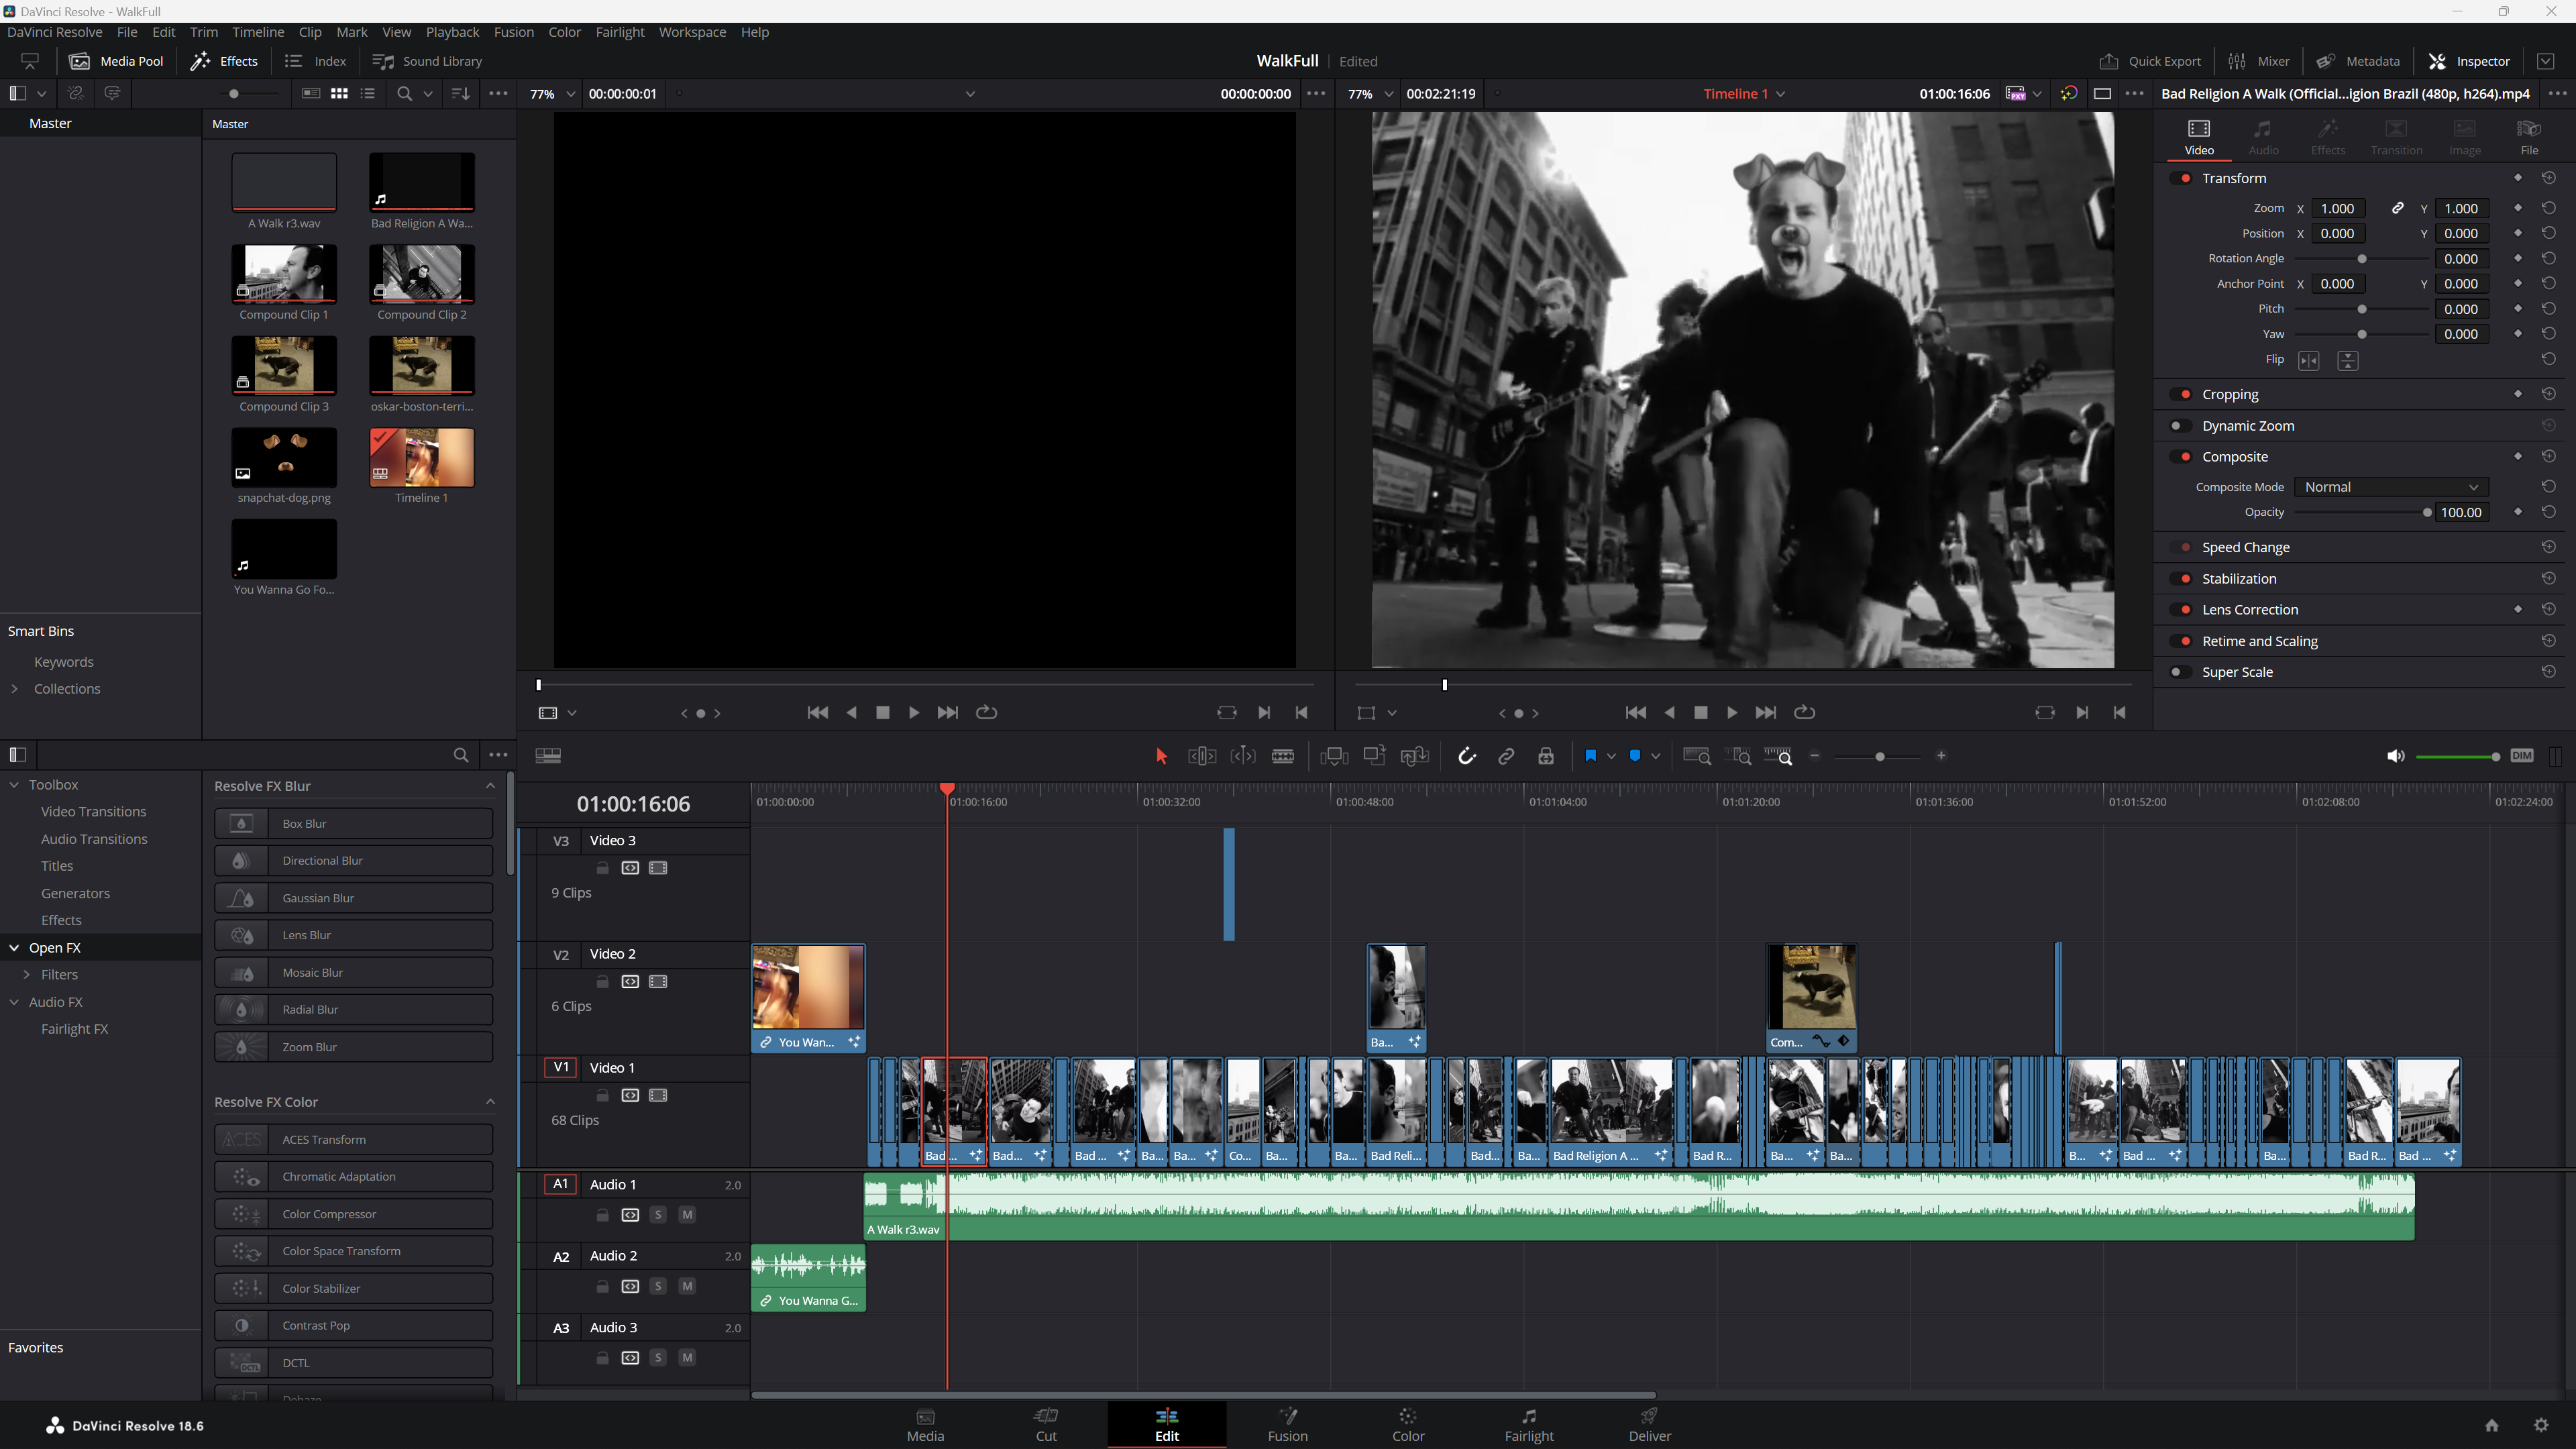Adjust the monitor volume slider
Viewport: 2576px width, 1449px height.
[x=2457, y=756]
